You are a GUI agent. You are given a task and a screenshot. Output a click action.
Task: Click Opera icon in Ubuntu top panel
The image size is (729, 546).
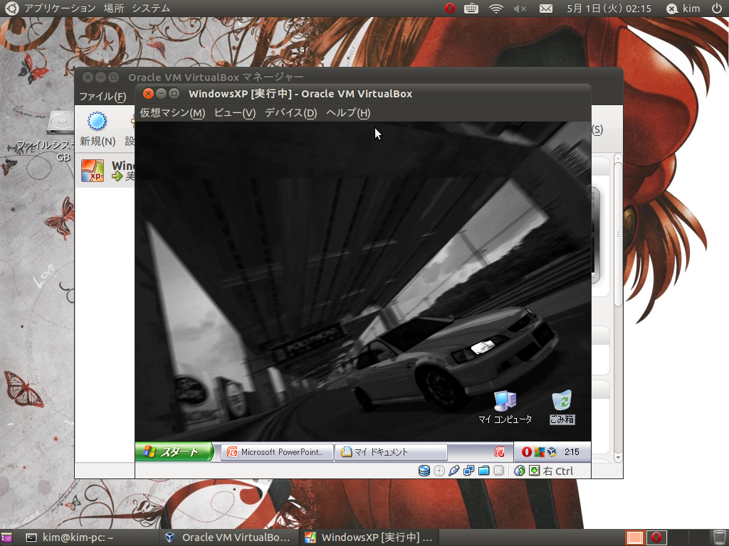450,9
